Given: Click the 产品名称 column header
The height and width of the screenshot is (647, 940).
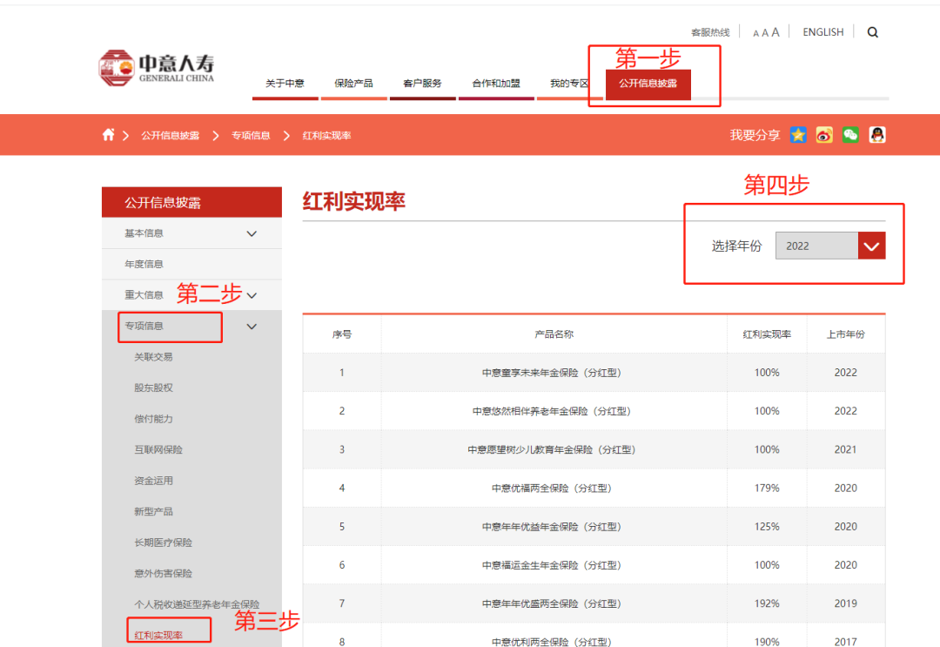Looking at the screenshot, I should click(x=554, y=334).
